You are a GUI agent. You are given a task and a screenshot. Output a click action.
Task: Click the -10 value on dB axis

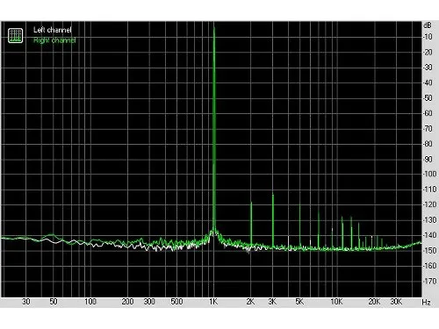point(428,37)
